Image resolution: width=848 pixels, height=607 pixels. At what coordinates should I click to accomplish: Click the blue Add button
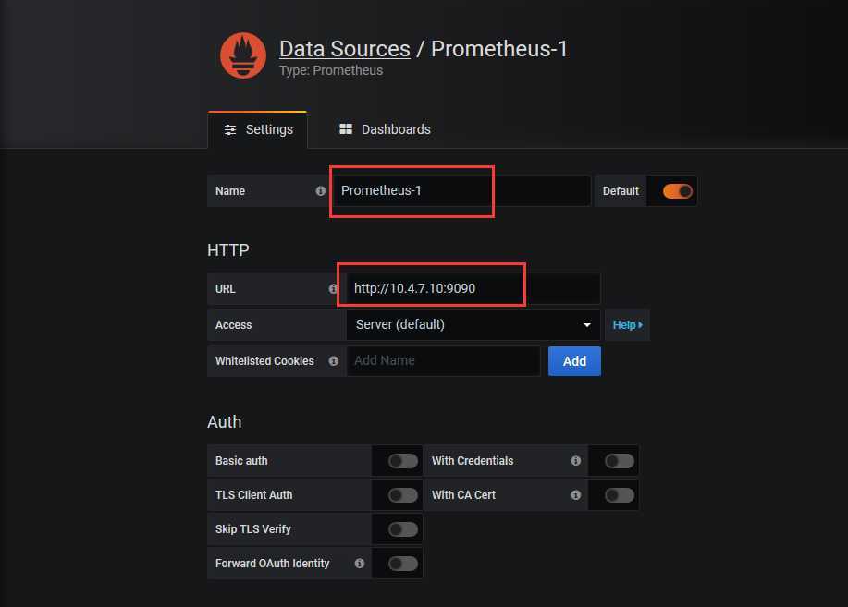click(574, 361)
